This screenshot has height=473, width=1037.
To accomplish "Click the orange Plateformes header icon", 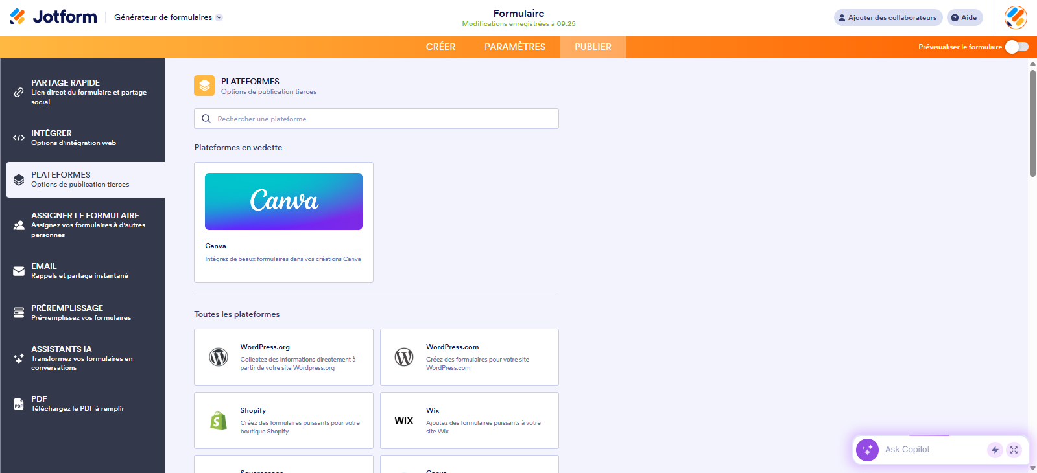I will click(x=204, y=86).
